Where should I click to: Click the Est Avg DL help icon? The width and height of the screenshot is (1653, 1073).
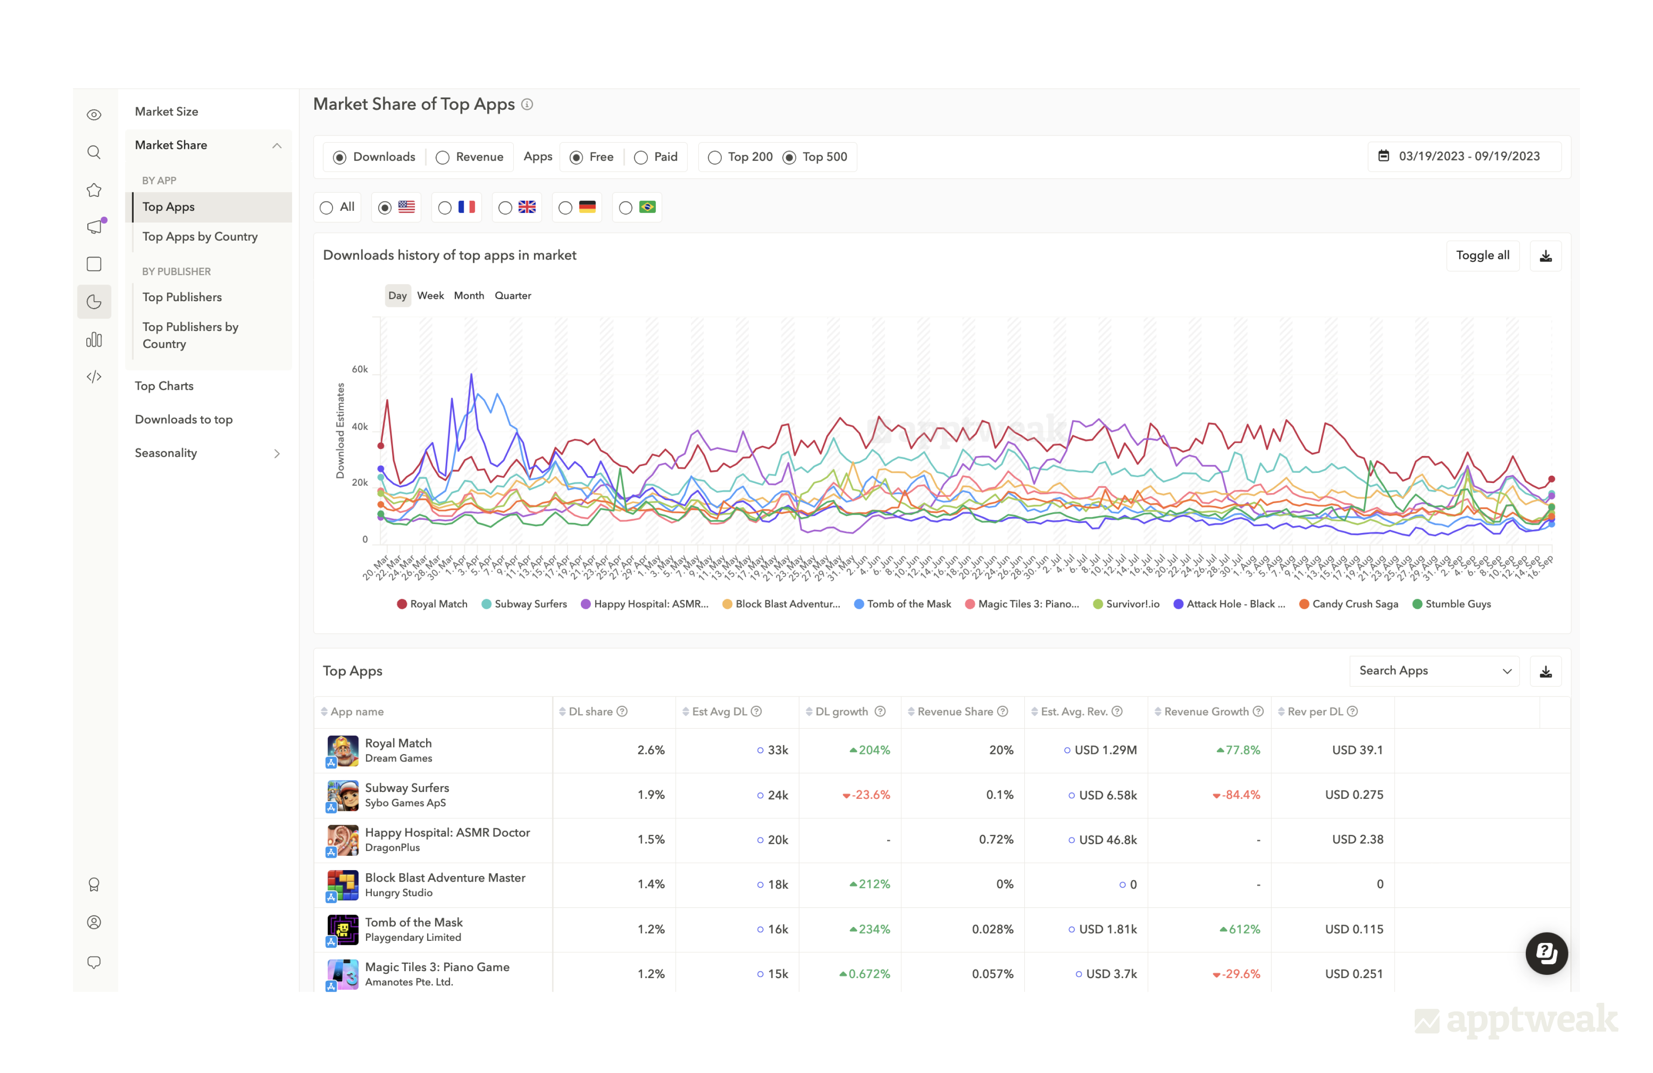click(x=756, y=711)
